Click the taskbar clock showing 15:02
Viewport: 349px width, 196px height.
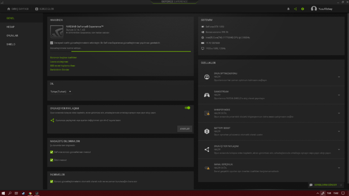[336, 193]
